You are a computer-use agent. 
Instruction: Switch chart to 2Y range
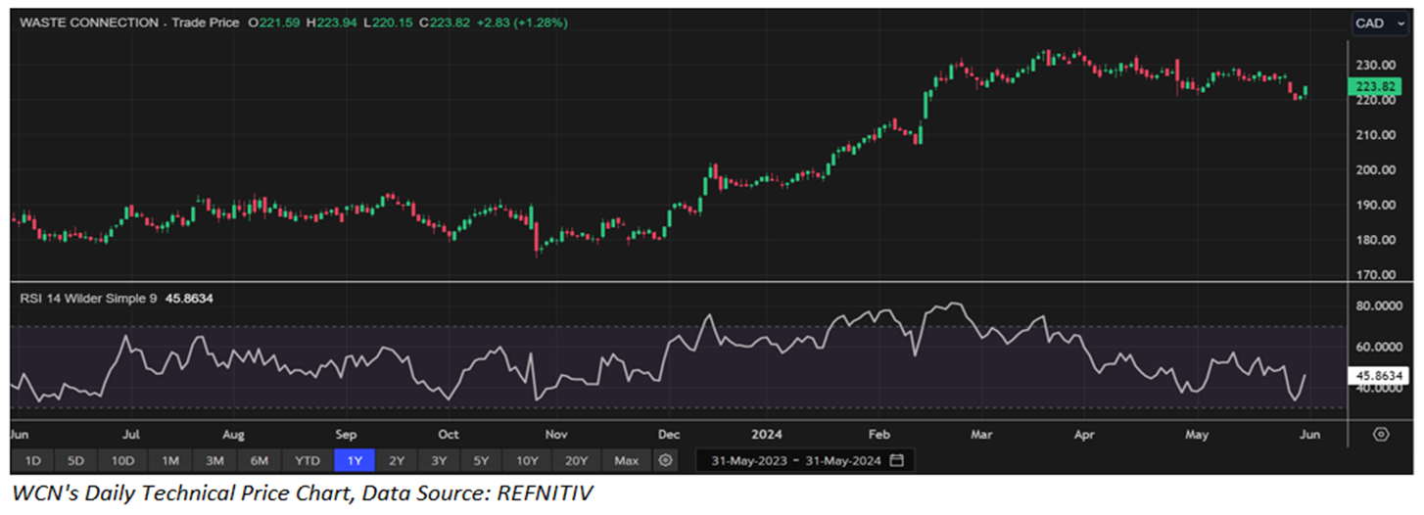pyautogui.click(x=396, y=460)
